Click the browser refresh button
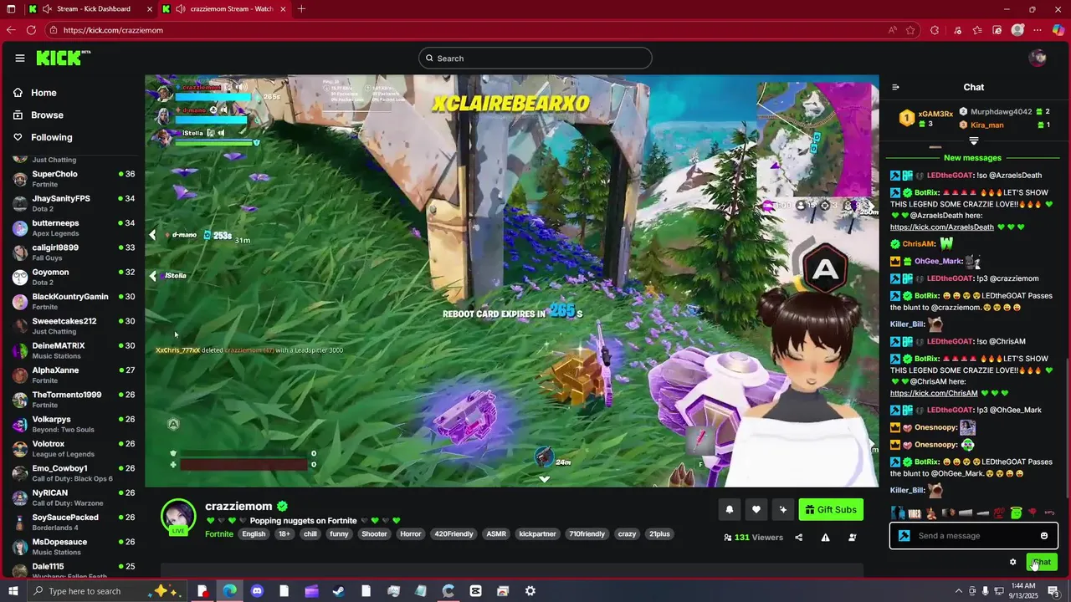Image resolution: width=1071 pixels, height=602 pixels. point(31,30)
